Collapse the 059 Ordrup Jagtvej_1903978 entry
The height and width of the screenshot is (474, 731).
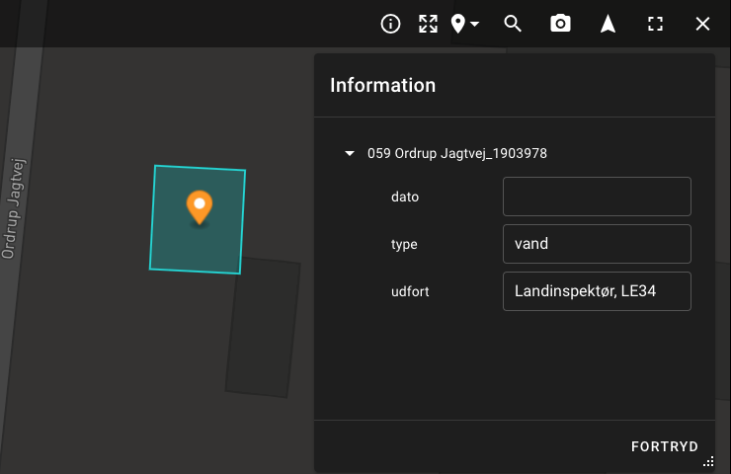click(349, 153)
